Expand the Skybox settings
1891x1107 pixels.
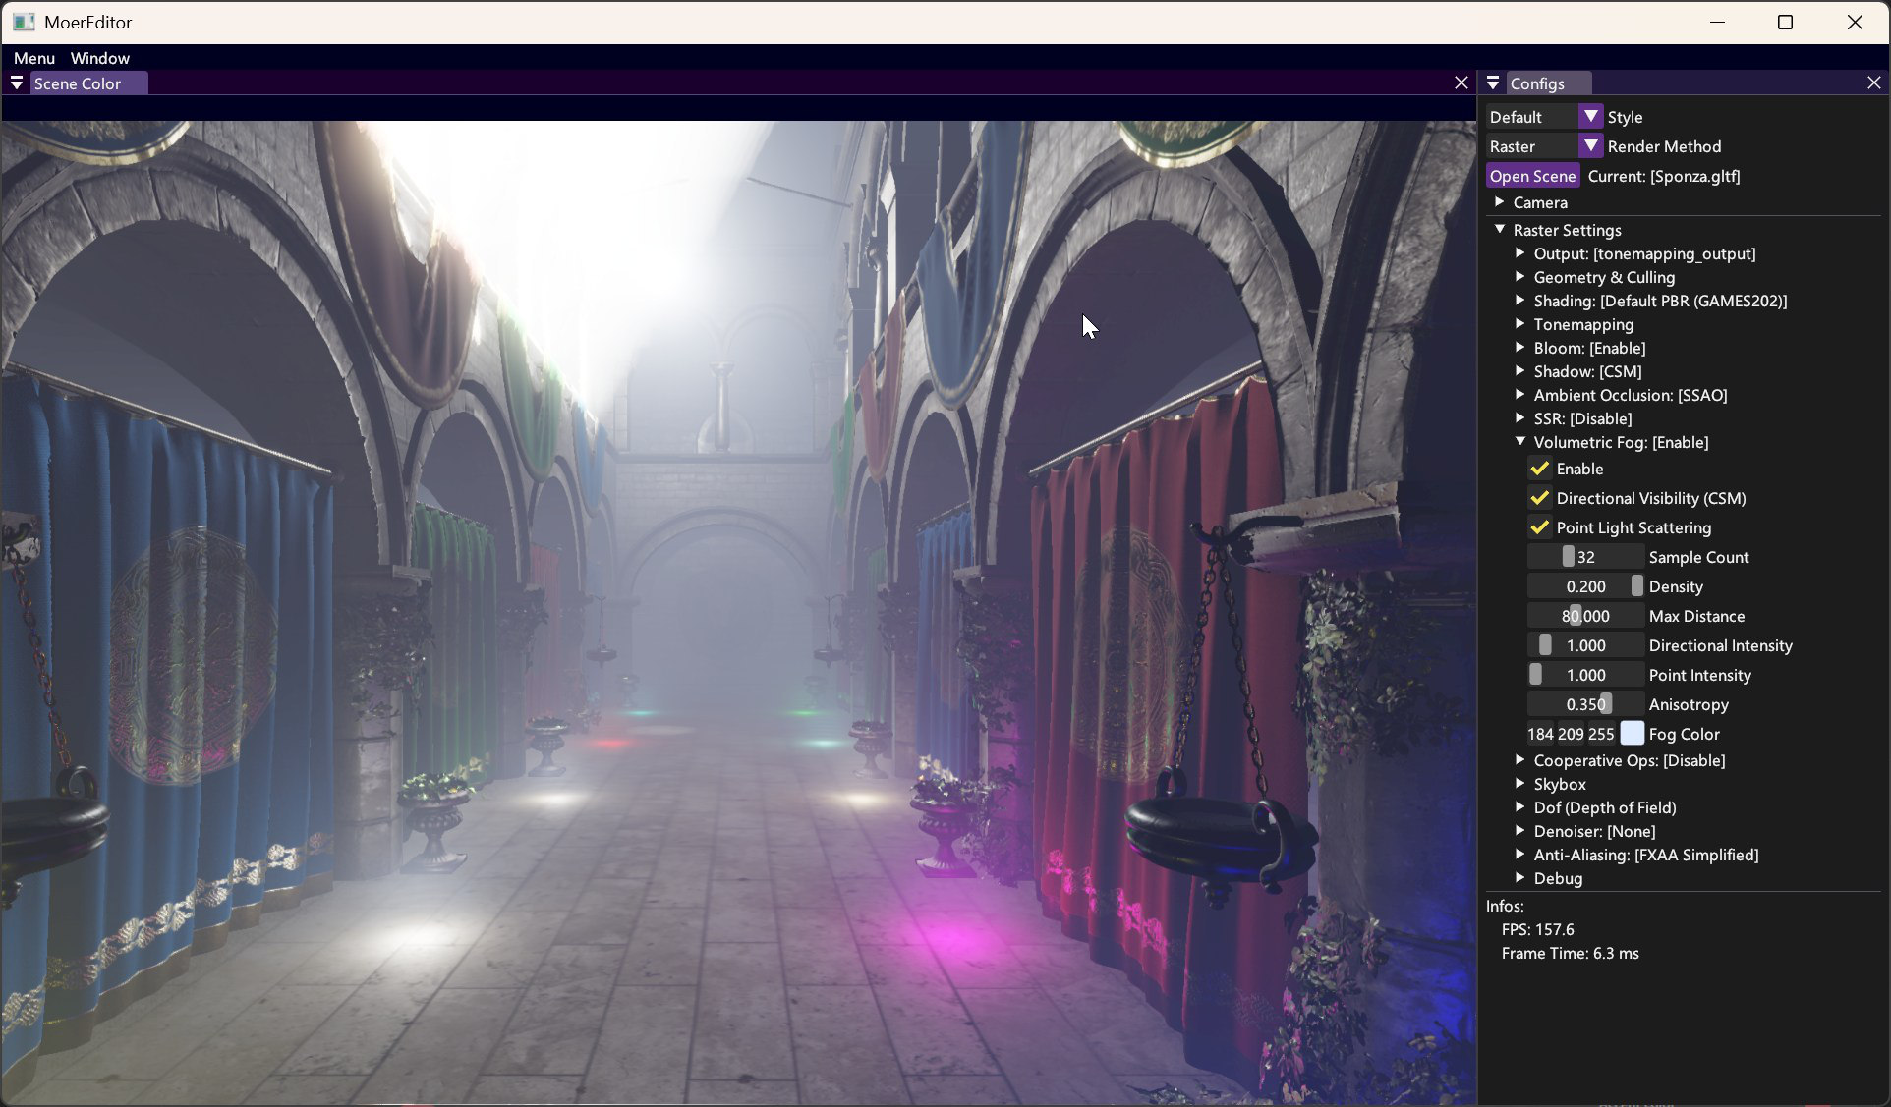coord(1520,784)
